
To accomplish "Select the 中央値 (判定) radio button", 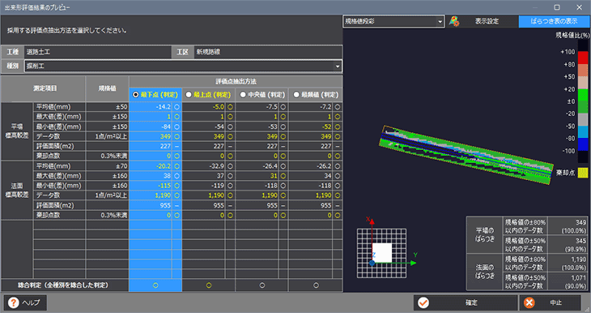I will (x=243, y=95).
